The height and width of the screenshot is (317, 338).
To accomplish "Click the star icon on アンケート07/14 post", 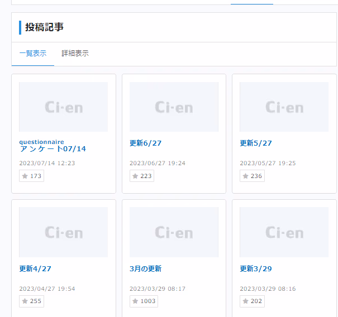I will [25, 176].
